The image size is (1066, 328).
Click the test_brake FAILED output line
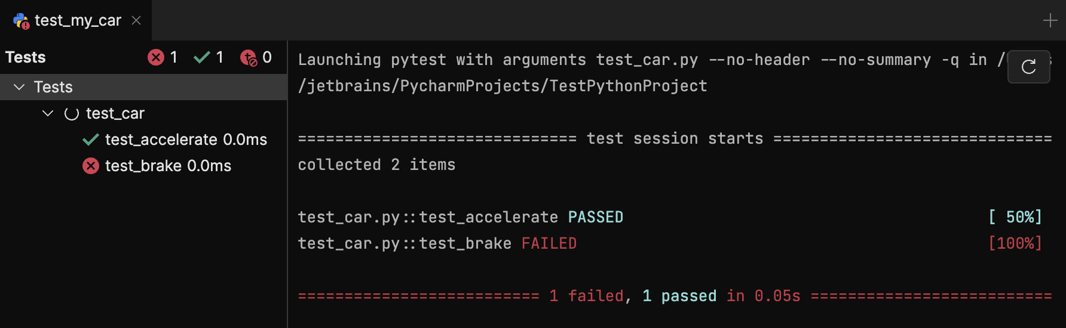click(437, 243)
